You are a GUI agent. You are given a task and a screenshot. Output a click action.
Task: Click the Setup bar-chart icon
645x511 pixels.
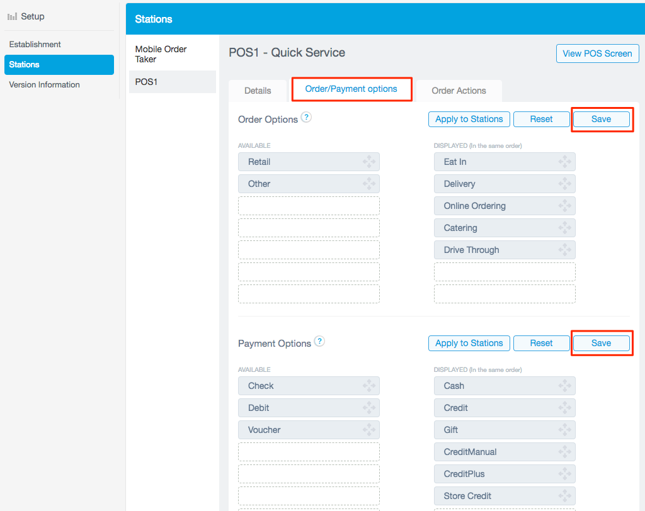(x=13, y=16)
